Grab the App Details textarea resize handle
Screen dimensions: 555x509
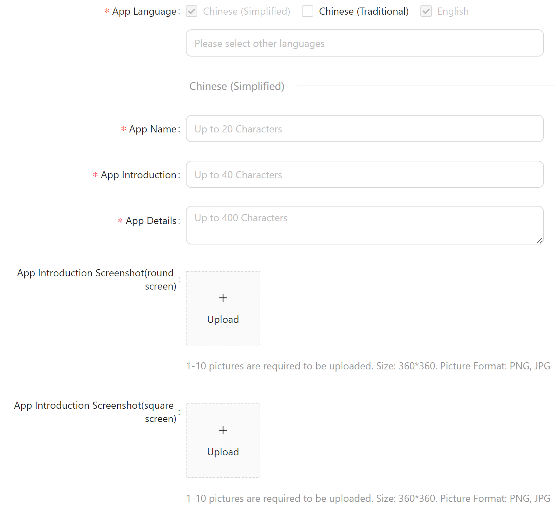(x=540, y=241)
